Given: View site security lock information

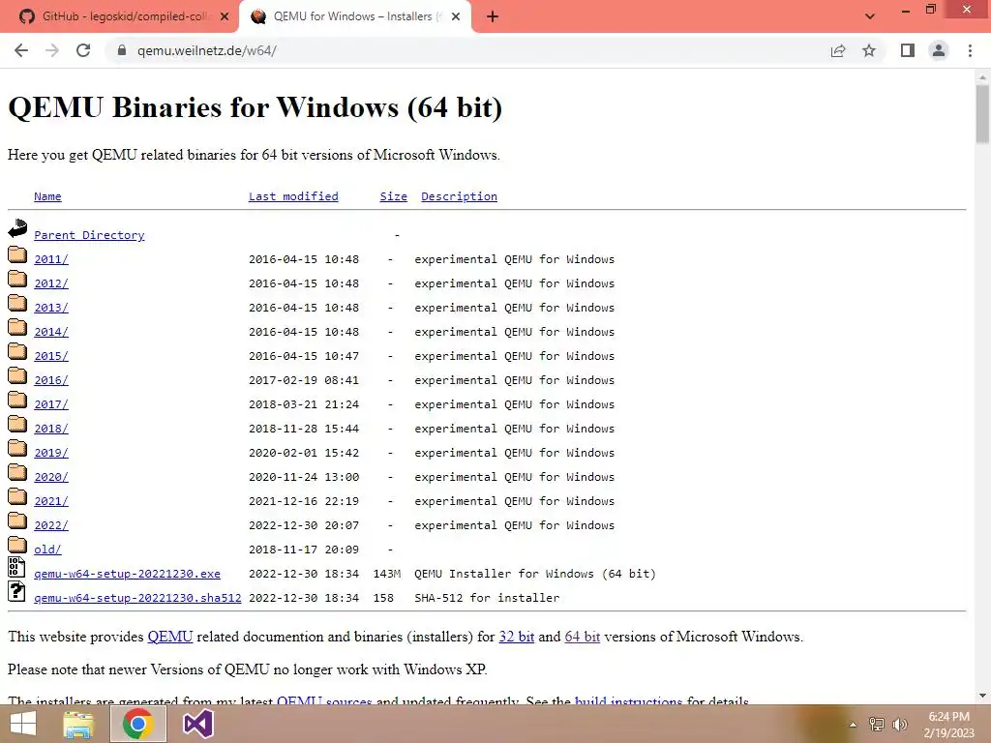Looking at the screenshot, I should 122,50.
